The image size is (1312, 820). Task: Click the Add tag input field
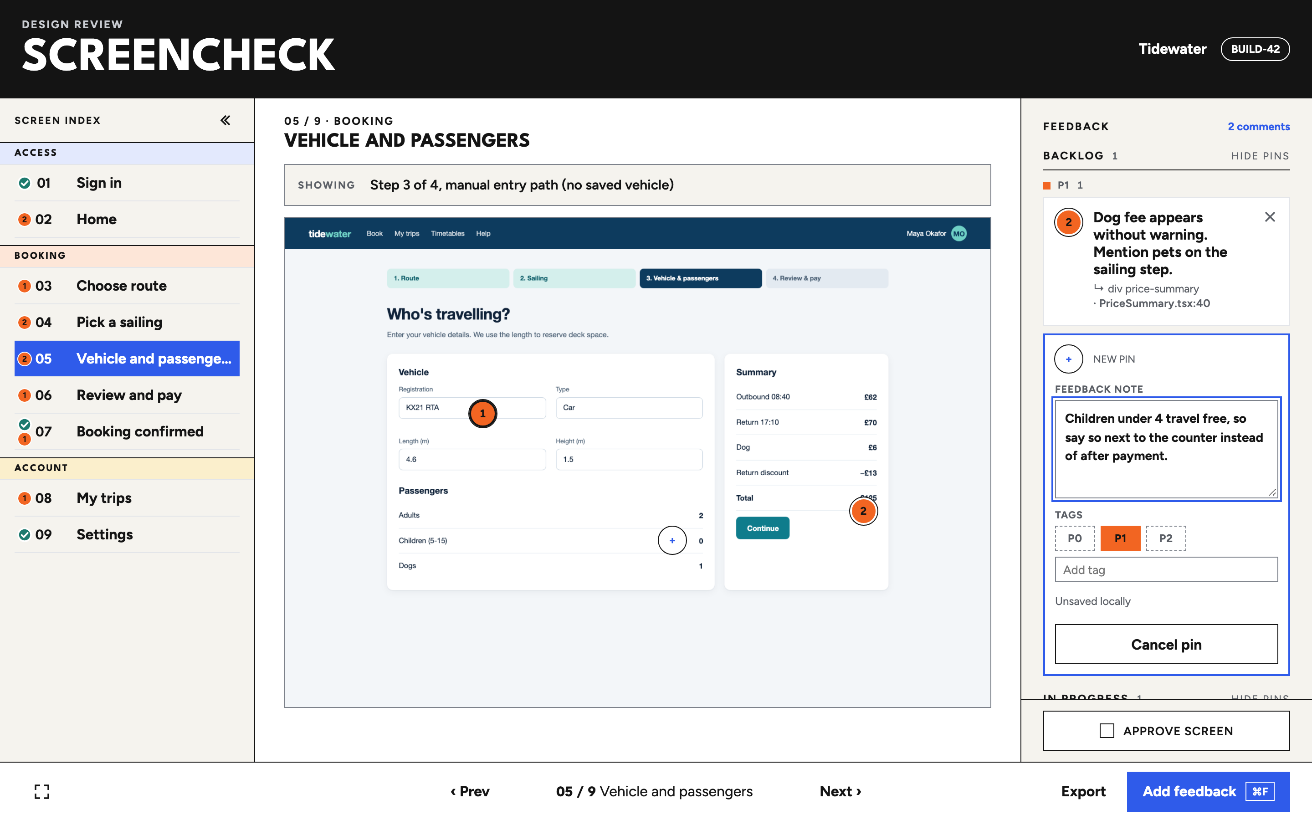1166,569
